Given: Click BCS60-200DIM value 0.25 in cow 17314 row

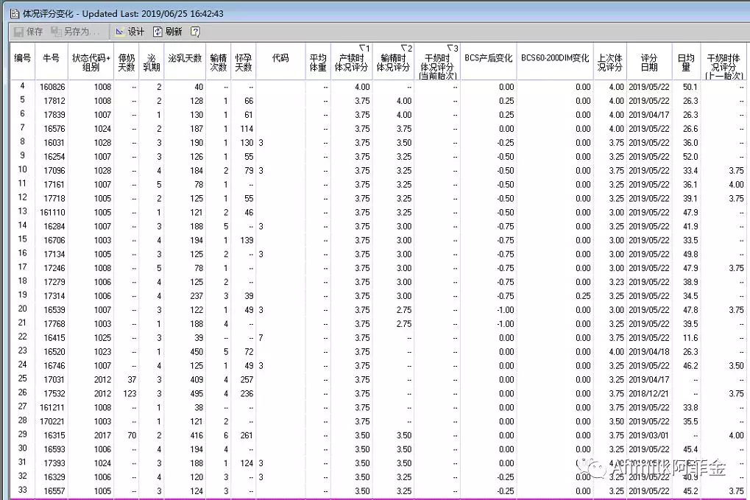Looking at the screenshot, I should click(583, 296).
